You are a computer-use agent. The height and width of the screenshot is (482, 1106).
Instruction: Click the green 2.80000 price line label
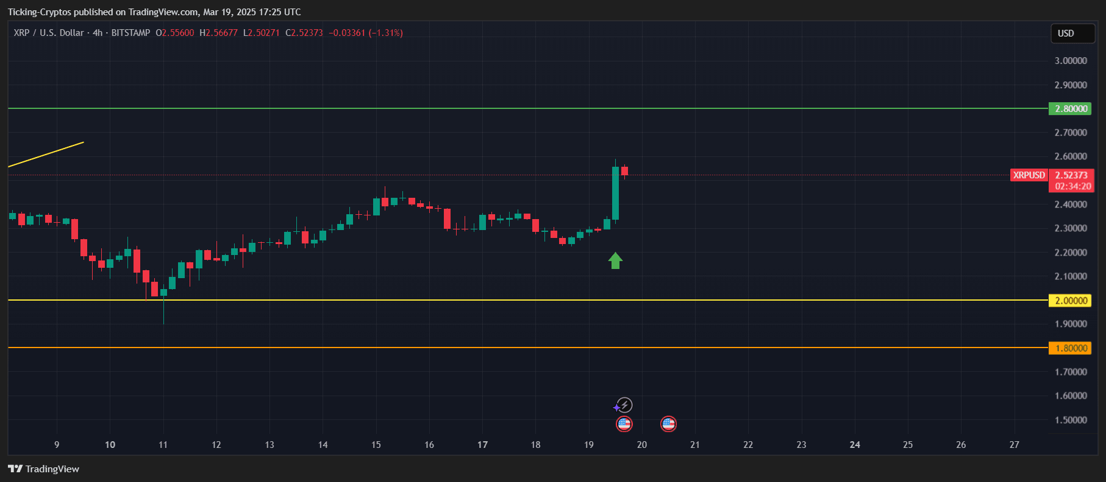coord(1070,108)
